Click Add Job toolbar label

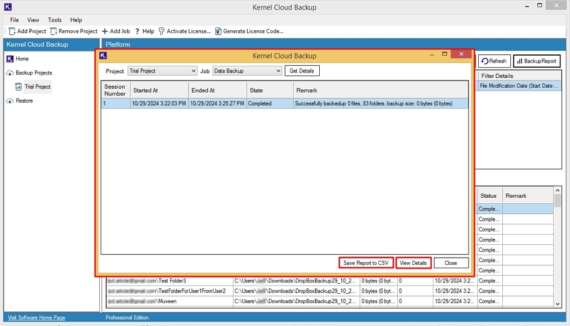(x=119, y=32)
